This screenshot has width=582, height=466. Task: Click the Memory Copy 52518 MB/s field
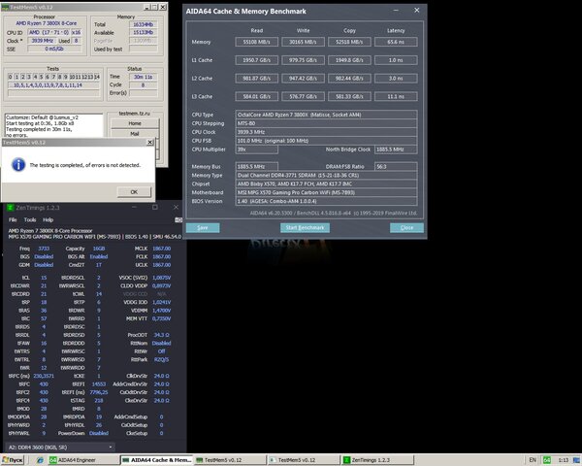[349, 42]
